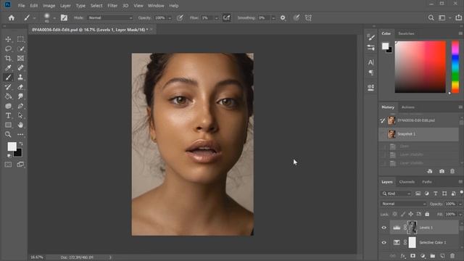The height and width of the screenshot is (261, 464).
Task: Open the Flow dropdown arrow
Action: [216, 18]
